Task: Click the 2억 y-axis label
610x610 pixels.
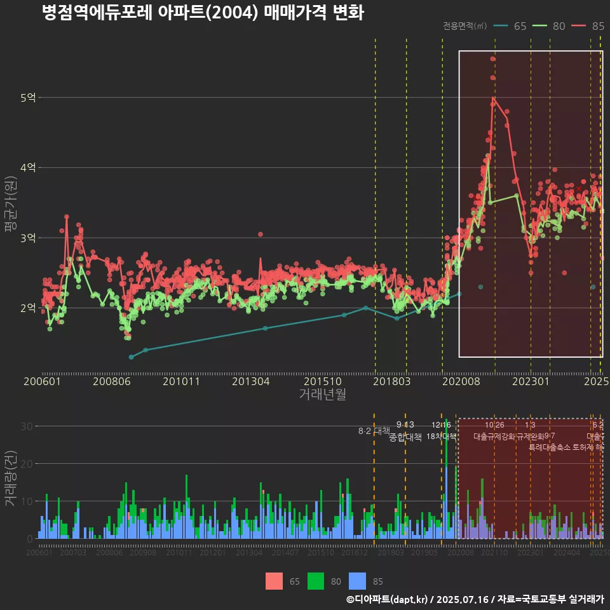Action: [x=29, y=308]
